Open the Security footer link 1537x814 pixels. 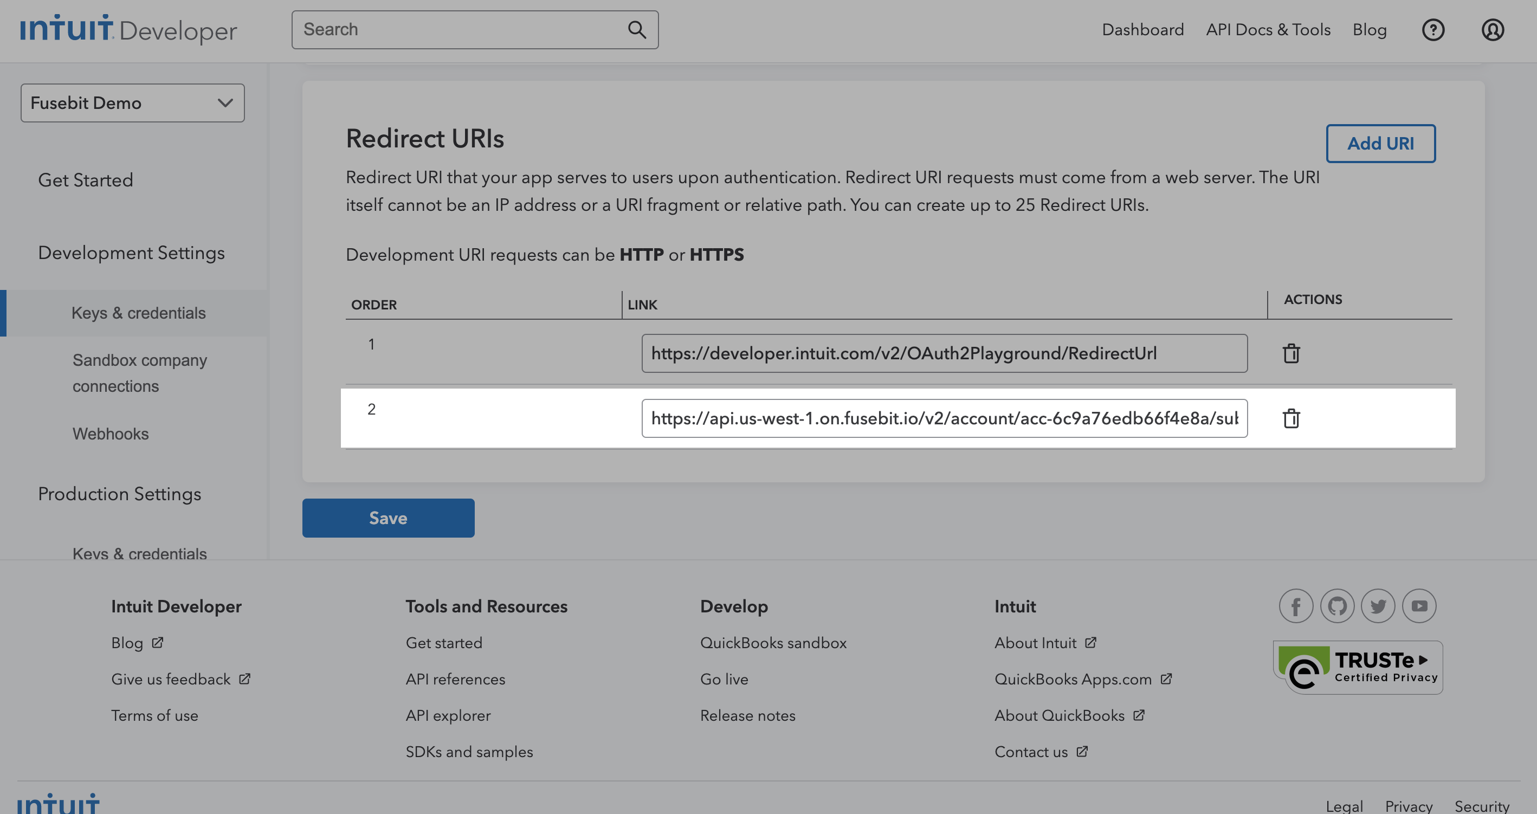click(1482, 806)
